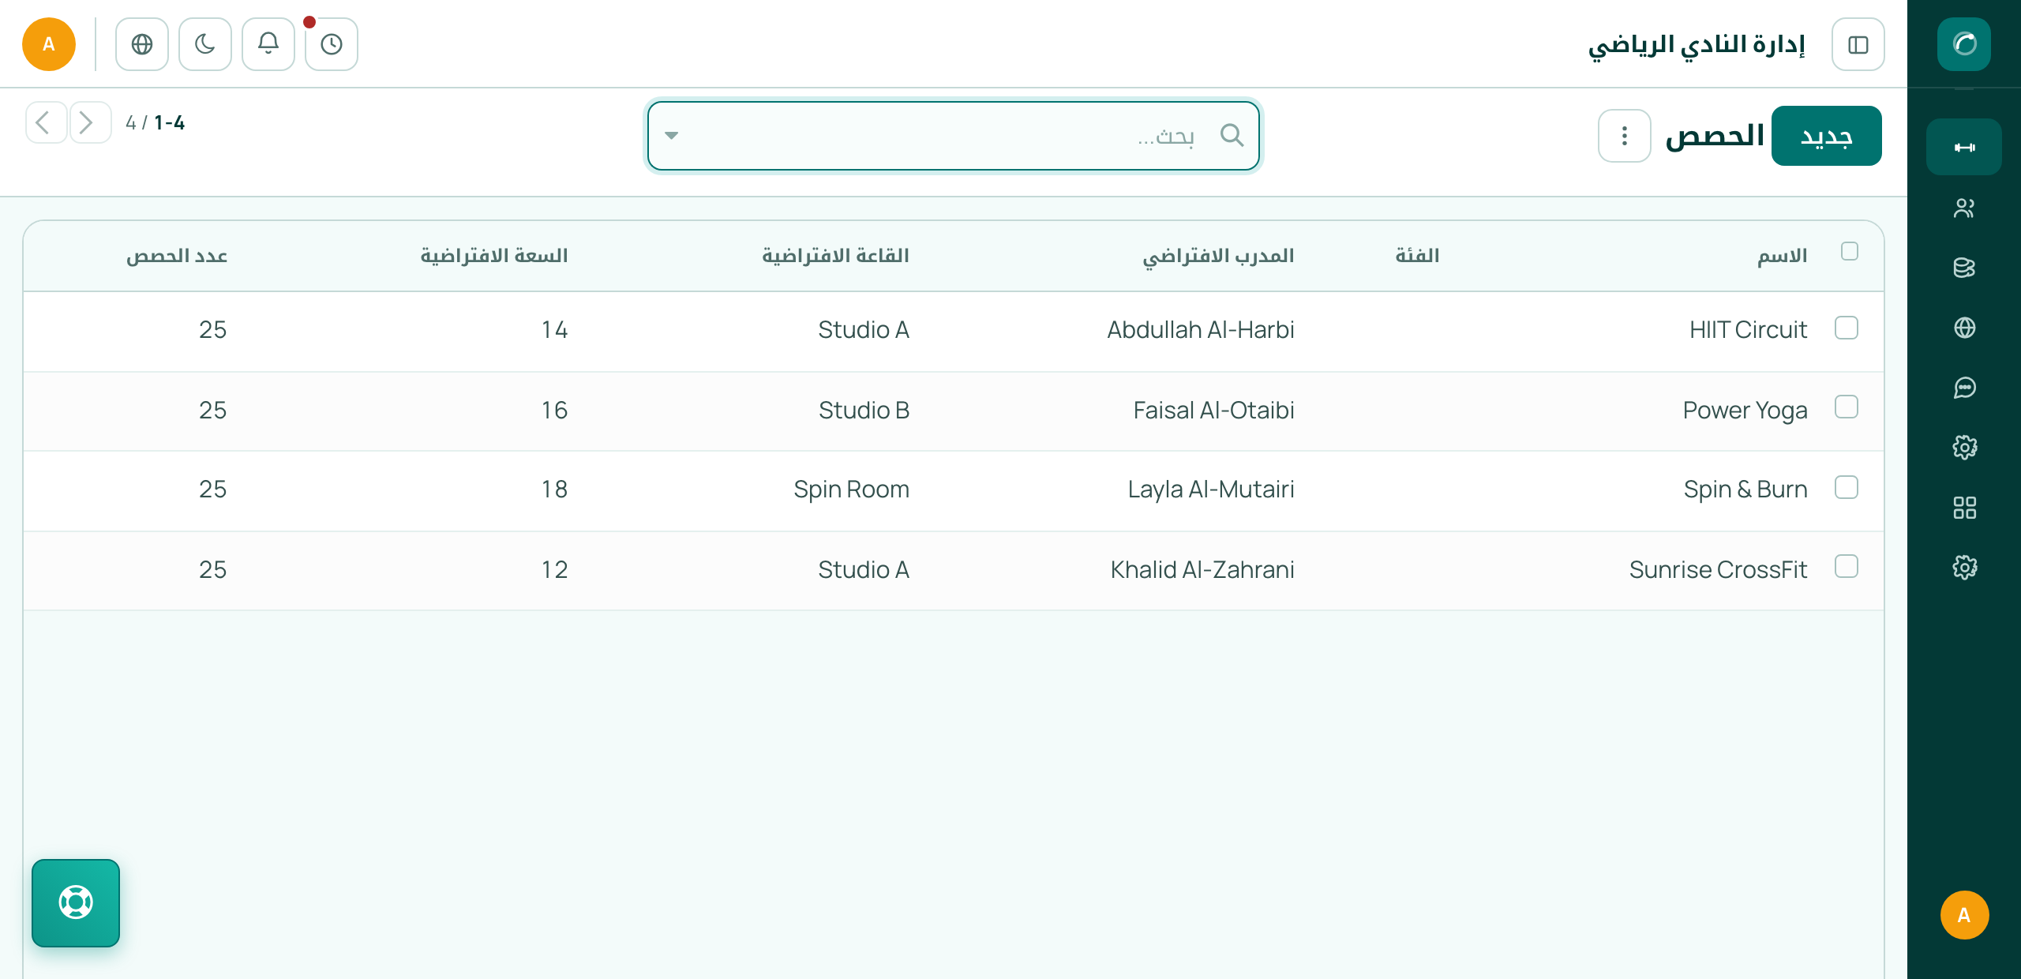2021x979 pixels.
Task: Open the globe website sidebar icon
Action: (1963, 328)
